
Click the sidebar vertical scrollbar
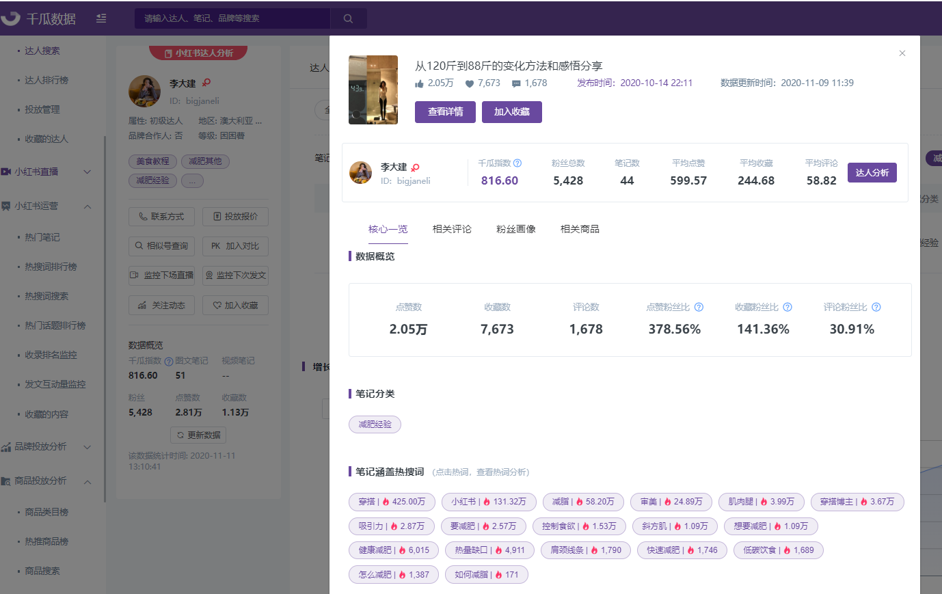tap(105, 319)
